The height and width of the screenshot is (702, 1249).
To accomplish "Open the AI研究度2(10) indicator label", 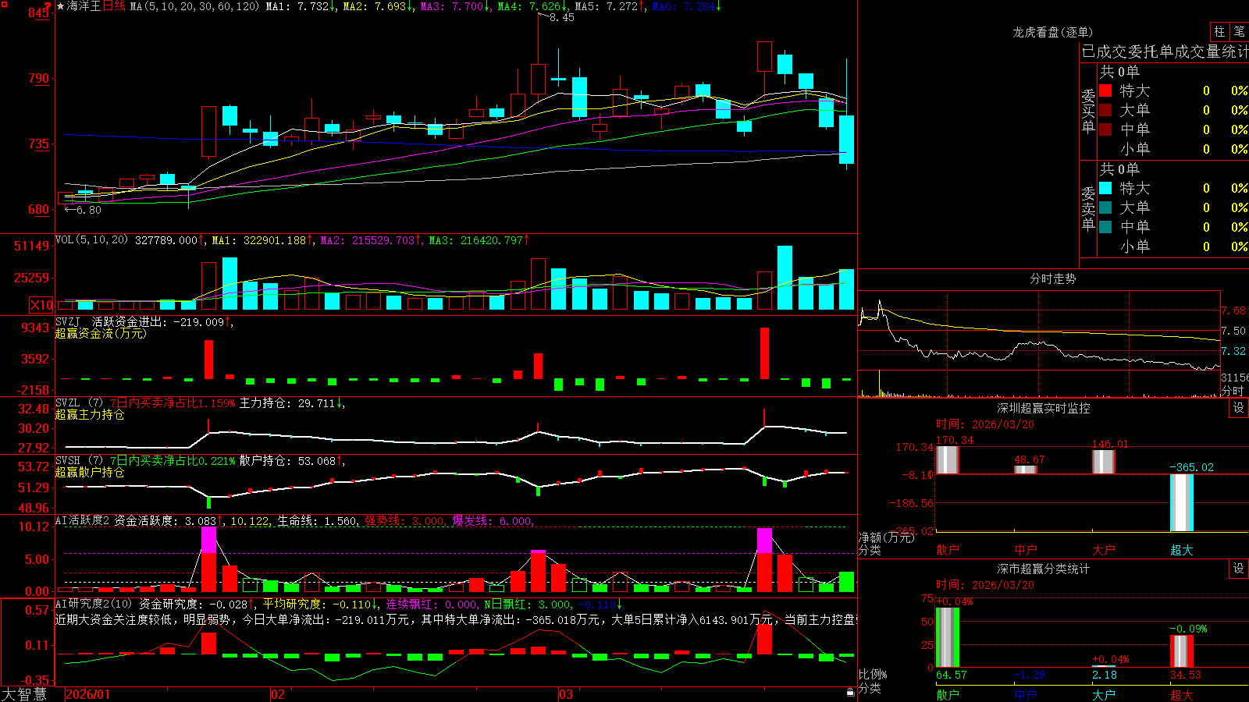I will (94, 604).
